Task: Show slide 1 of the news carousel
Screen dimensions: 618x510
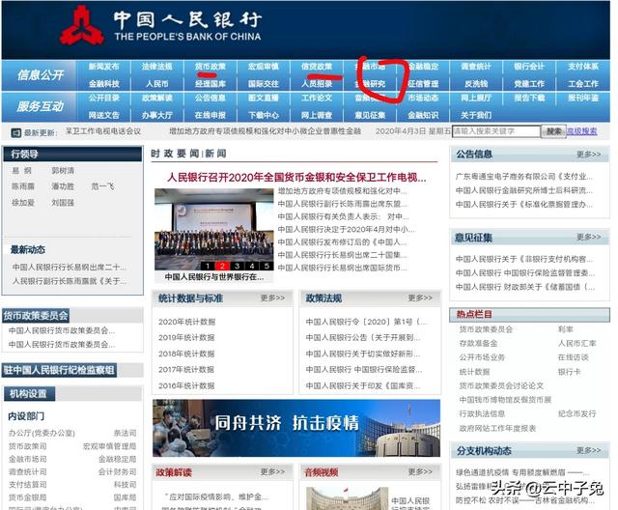Action: (208, 266)
